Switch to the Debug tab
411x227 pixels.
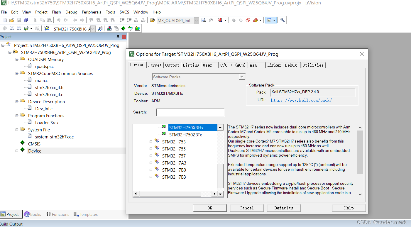coord(291,65)
